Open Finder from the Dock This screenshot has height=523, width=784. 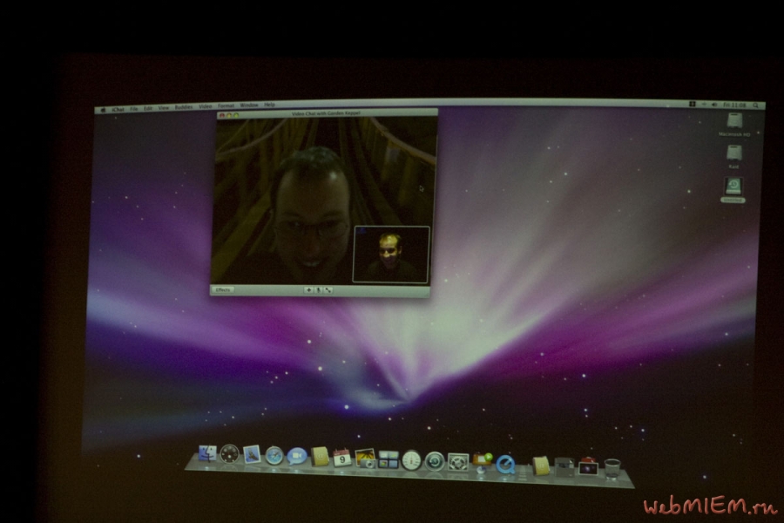[207, 453]
